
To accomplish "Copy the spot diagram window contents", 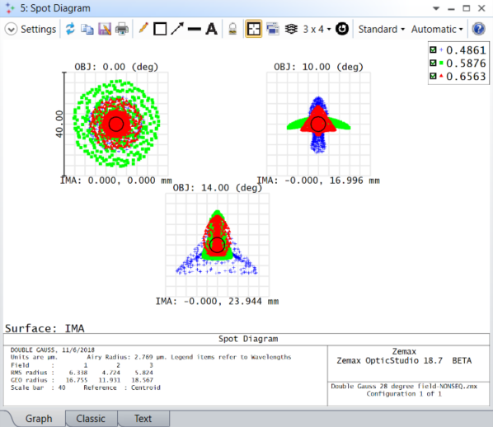I will (x=87, y=29).
